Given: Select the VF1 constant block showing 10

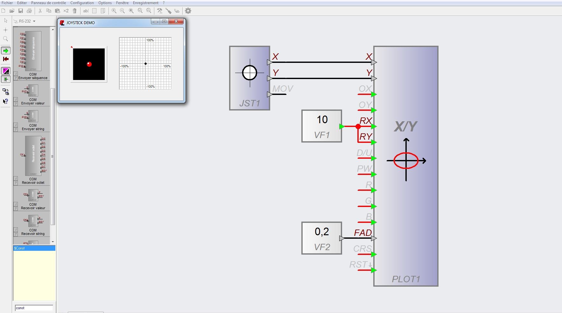Looking at the screenshot, I should [322, 126].
